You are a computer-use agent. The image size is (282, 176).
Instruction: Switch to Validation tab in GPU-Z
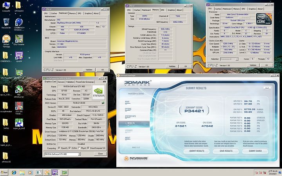70,82
